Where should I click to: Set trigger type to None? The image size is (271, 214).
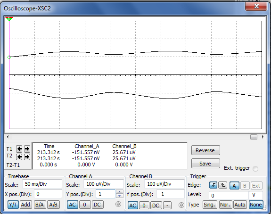pyautogui.click(x=256, y=205)
